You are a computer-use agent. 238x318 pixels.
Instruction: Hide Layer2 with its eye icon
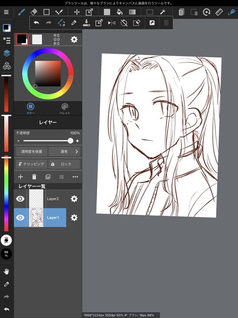[20, 199]
